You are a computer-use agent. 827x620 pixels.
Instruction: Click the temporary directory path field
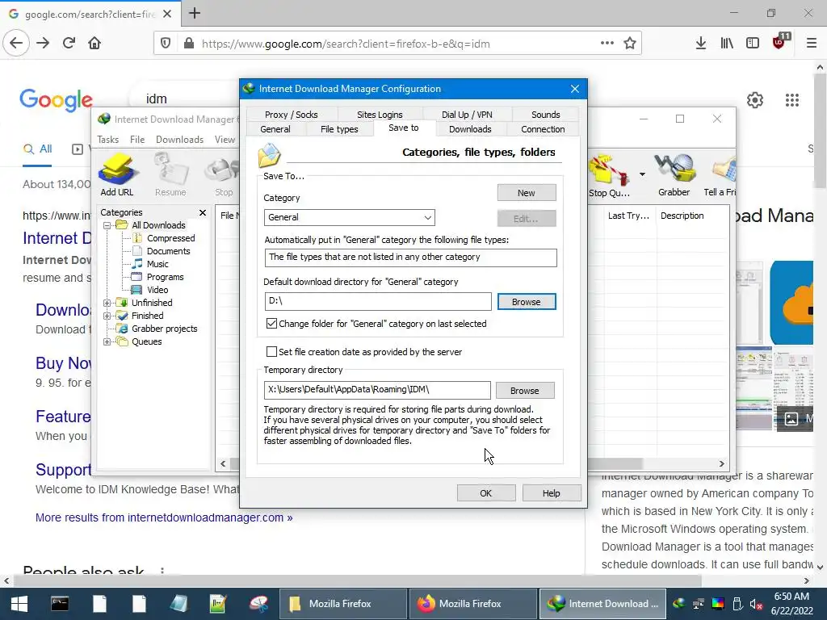tap(377, 390)
